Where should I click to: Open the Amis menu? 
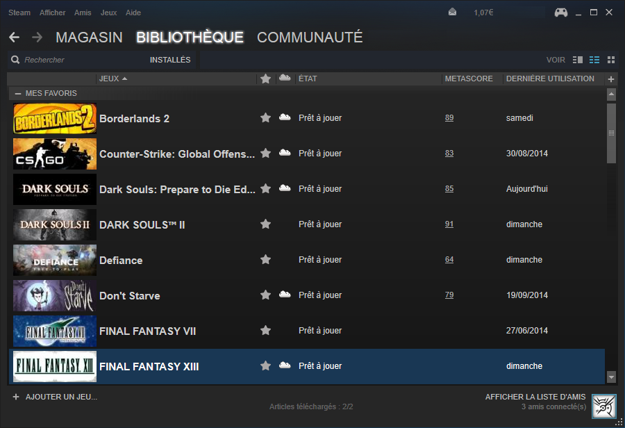point(83,13)
